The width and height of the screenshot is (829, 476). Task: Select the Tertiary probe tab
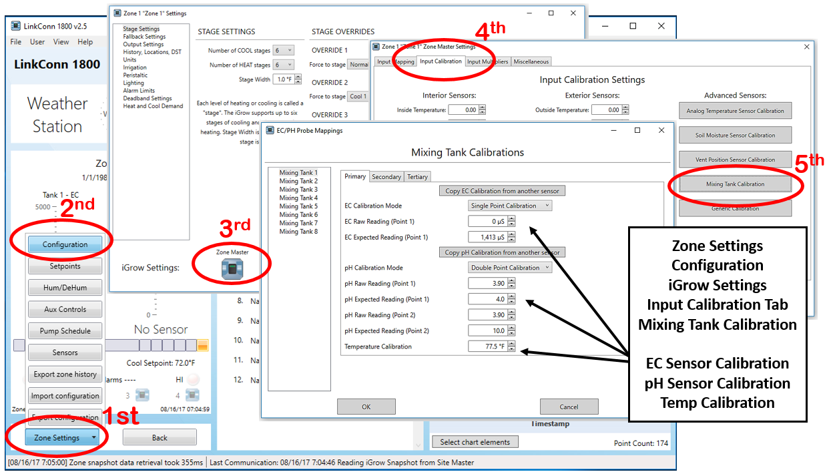[x=417, y=177]
